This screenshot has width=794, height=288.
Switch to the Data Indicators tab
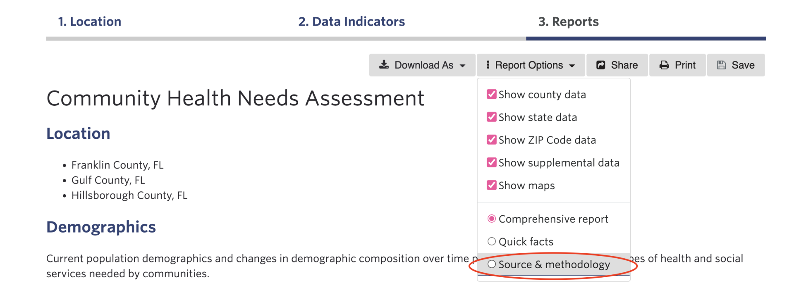pos(351,21)
